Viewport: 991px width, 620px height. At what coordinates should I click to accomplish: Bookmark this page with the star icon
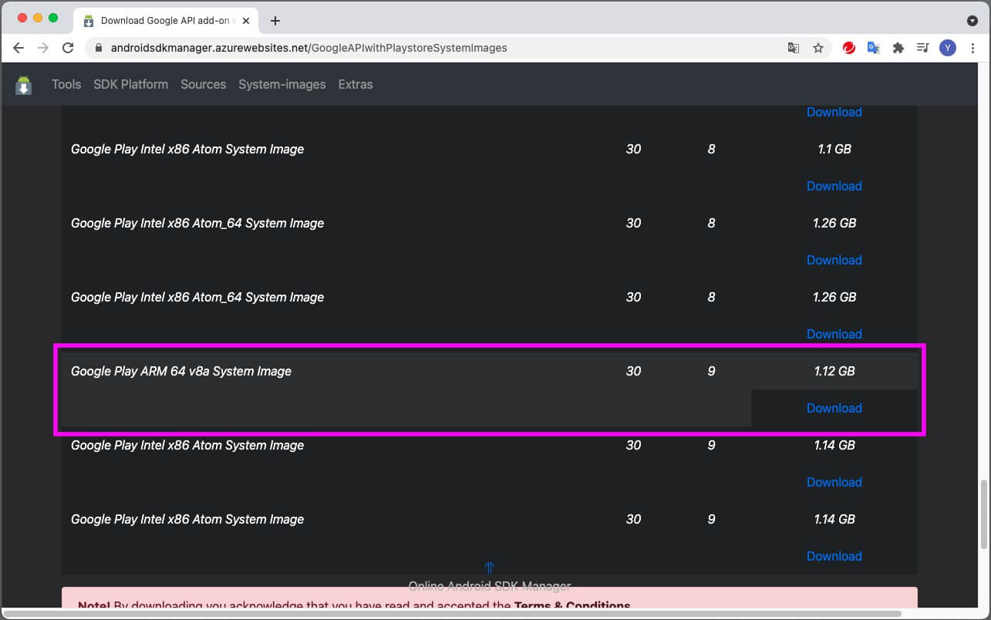pyautogui.click(x=818, y=48)
